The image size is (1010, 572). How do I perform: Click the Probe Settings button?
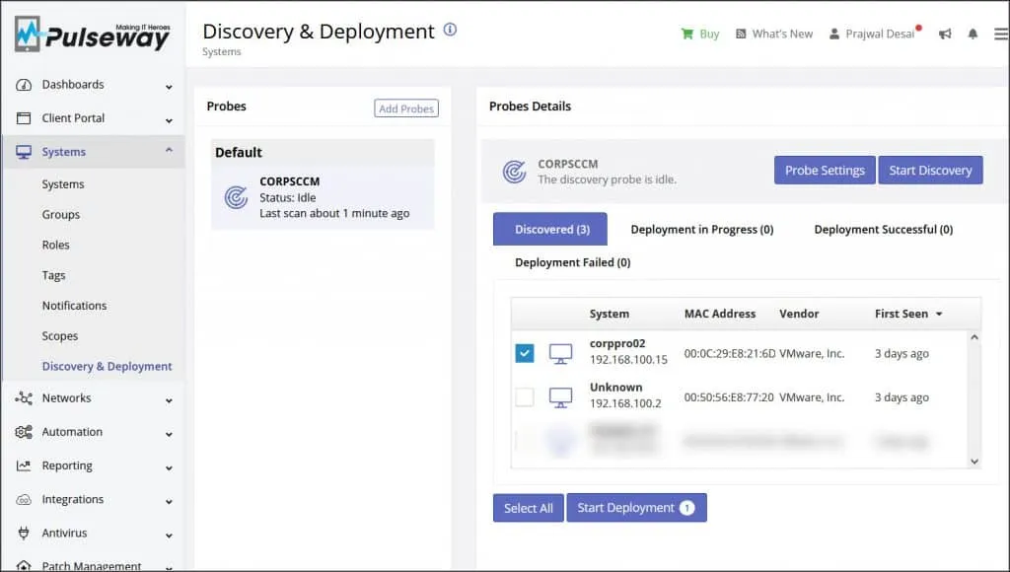[x=825, y=170]
